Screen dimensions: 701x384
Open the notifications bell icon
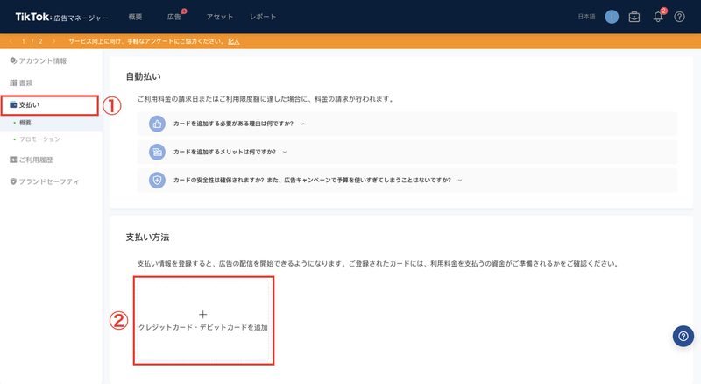pyautogui.click(x=658, y=17)
